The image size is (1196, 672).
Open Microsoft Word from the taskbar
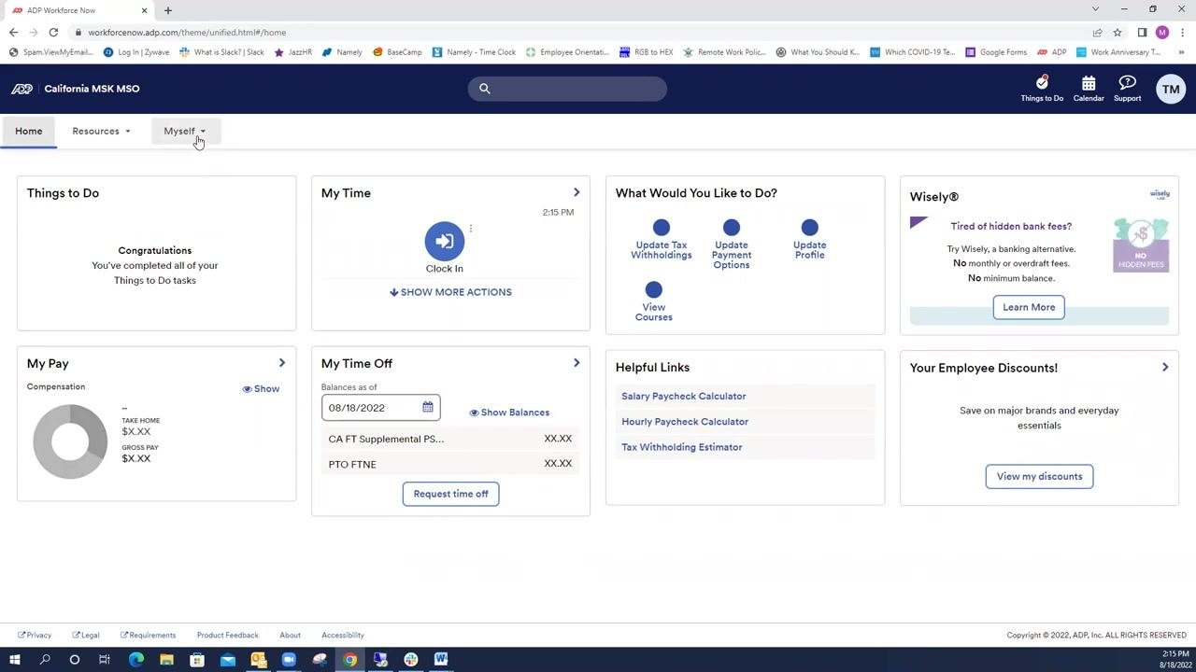(x=441, y=660)
